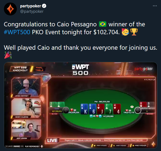Click the red Jack of hearts card
Viewport: 161px width, 151px height.
click(x=101, y=109)
